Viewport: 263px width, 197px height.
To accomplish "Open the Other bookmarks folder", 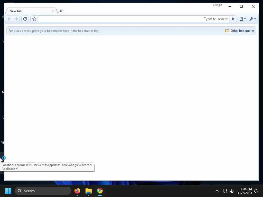I will 240,31.
